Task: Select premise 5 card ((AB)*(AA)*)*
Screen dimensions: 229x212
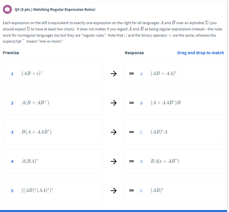Action: point(52,190)
